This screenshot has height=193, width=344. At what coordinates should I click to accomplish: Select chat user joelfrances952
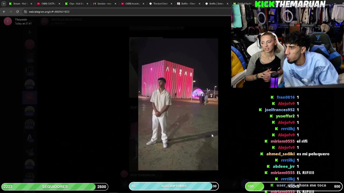pyautogui.click(x=279, y=110)
